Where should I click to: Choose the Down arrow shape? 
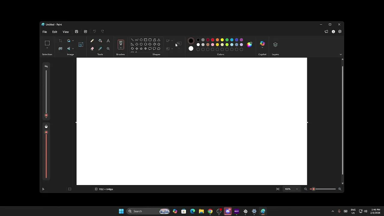coord(132,49)
